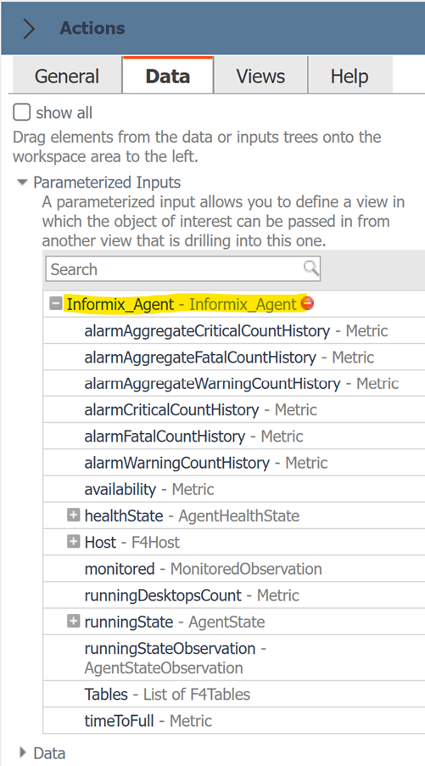The height and width of the screenshot is (766, 425).
Task: Open the Help tab
Action: coord(350,76)
